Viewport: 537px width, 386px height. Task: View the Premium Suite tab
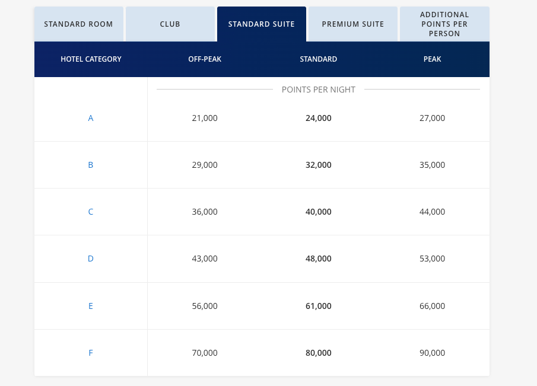click(352, 24)
